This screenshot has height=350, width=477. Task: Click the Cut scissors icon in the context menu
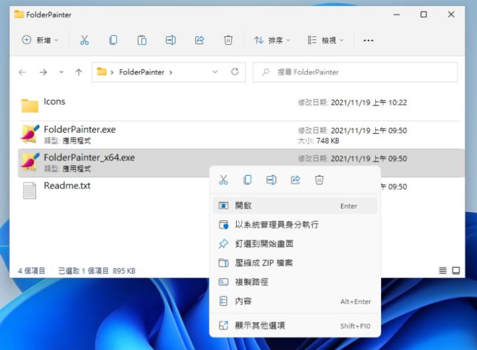pyautogui.click(x=223, y=180)
